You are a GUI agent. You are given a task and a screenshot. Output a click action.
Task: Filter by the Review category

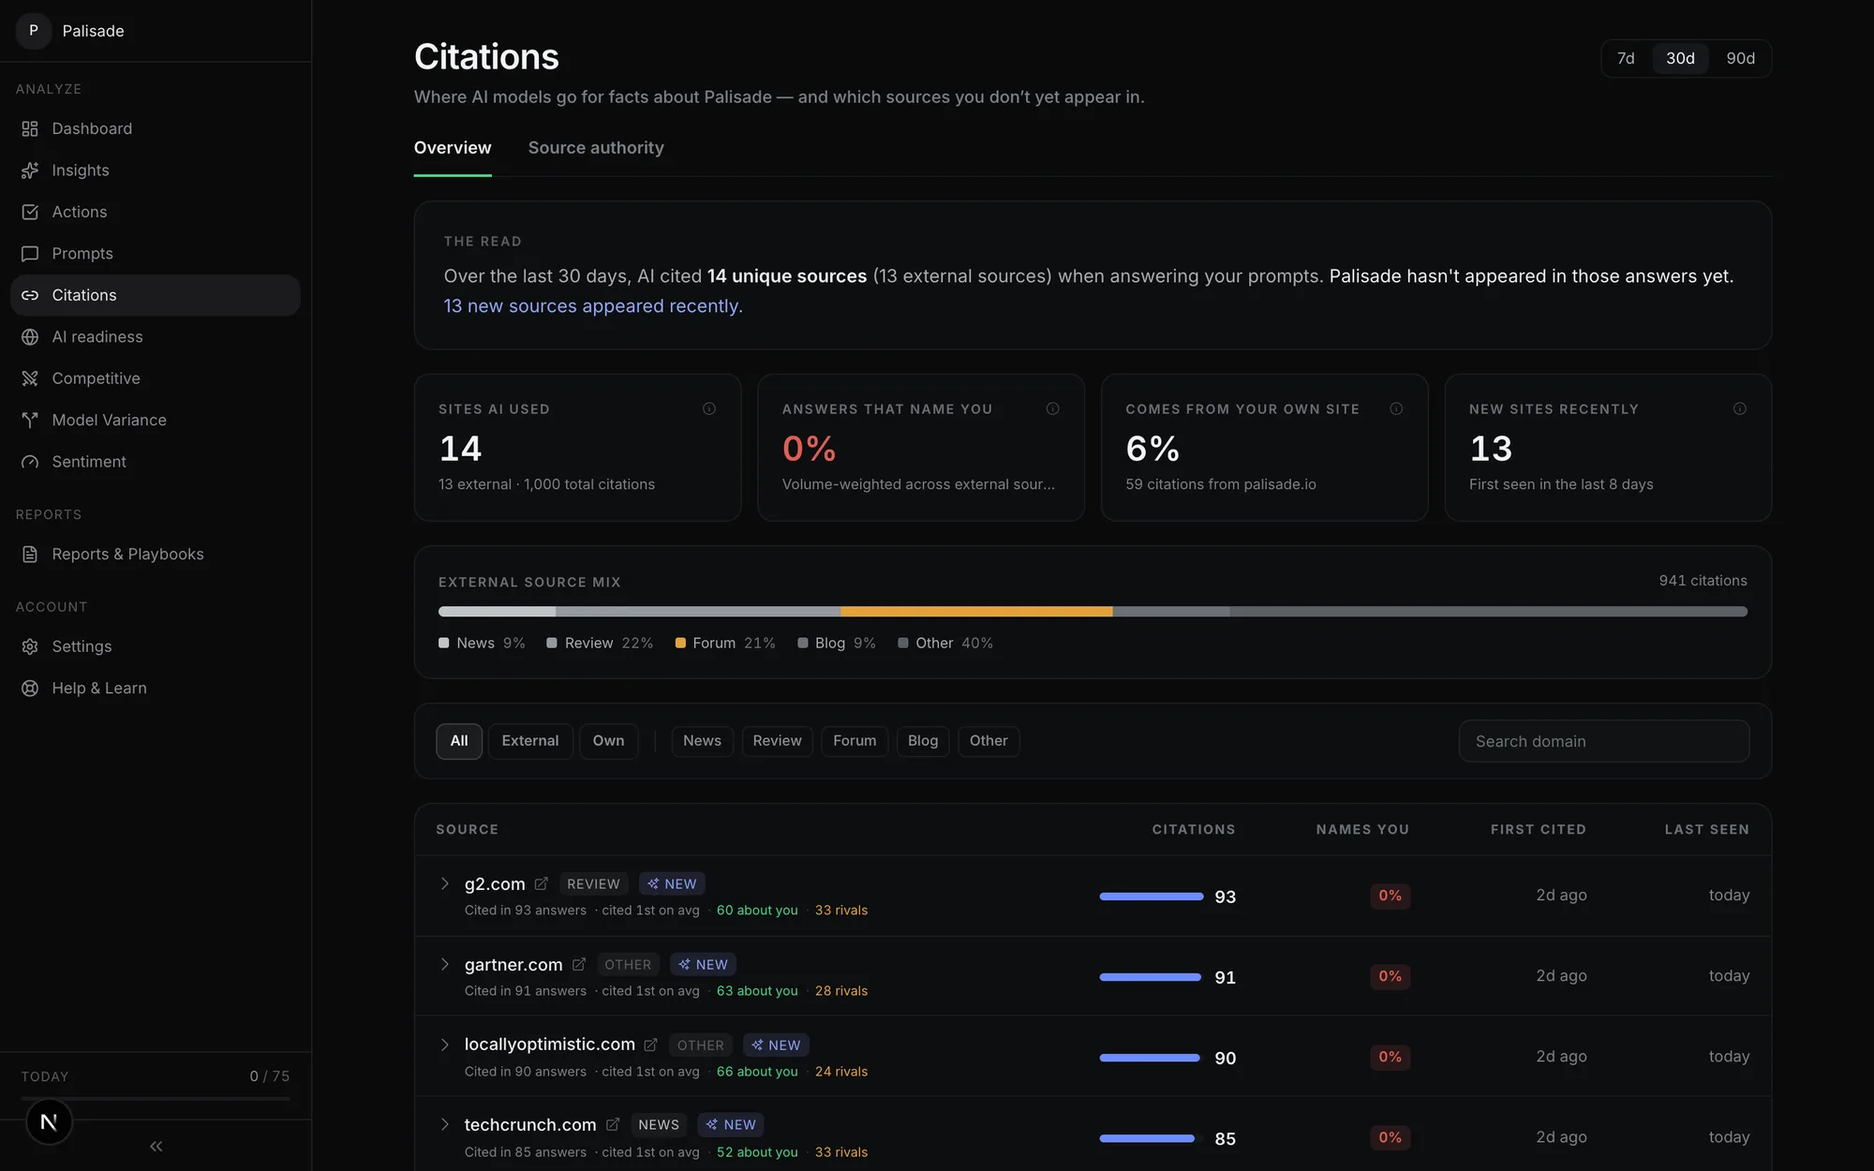pos(777,741)
